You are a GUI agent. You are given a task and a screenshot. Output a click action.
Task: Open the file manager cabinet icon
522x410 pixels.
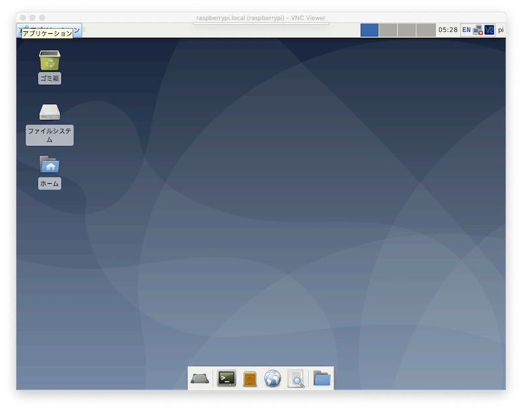coord(250,379)
